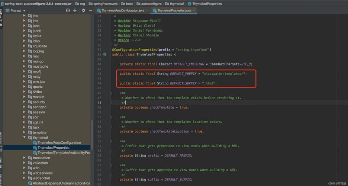Switch to the ThymeleafAutoConfiguration.java tab
Image resolution: width=348 pixels, height=186 pixels.
click(123, 10)
